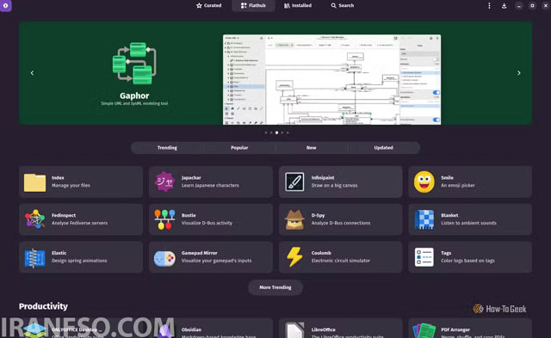Screen dimensions: 551x338
Task: Click the PDF Arranger app icon
Action: [x=424, y=331]
